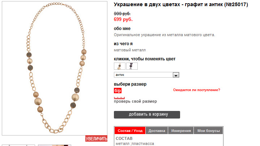Open the Измерения tab
Viewport: 260px width, 146px height.
point(181,130)
